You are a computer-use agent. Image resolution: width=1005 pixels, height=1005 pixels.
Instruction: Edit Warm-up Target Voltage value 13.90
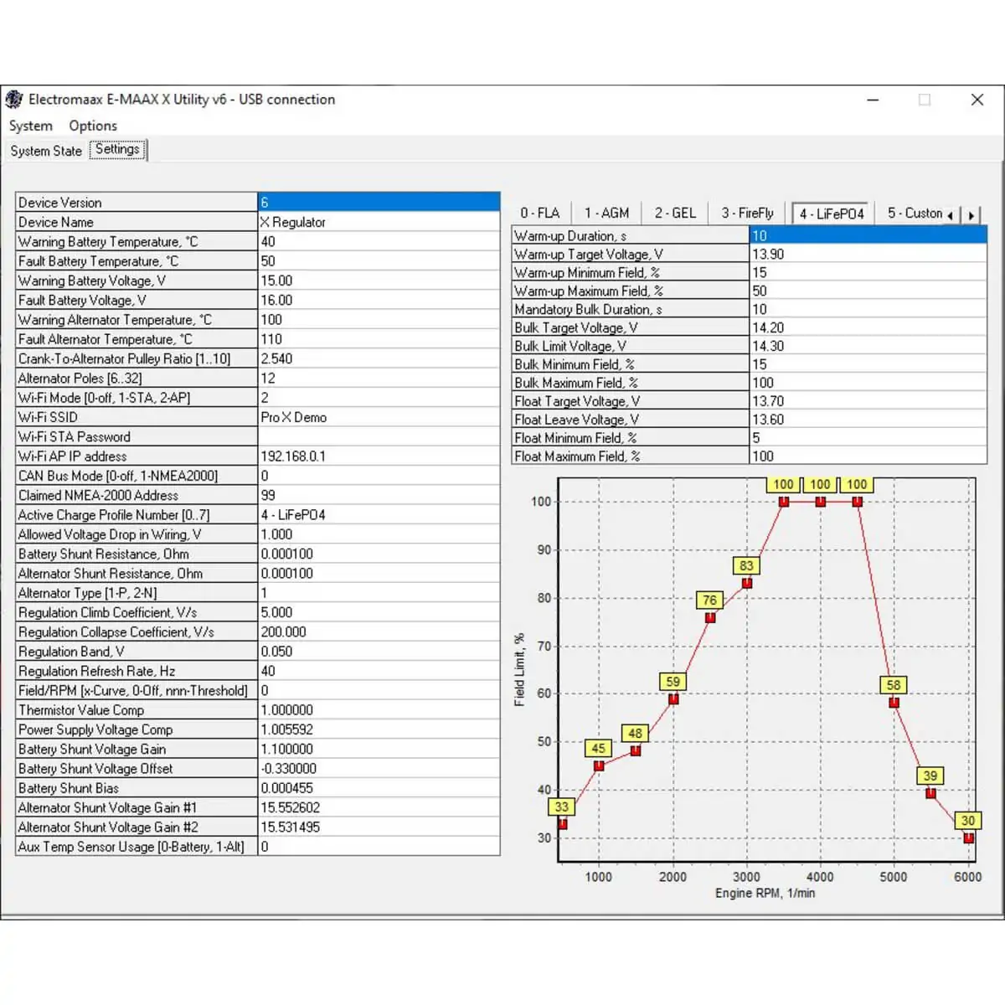[868, 254]
